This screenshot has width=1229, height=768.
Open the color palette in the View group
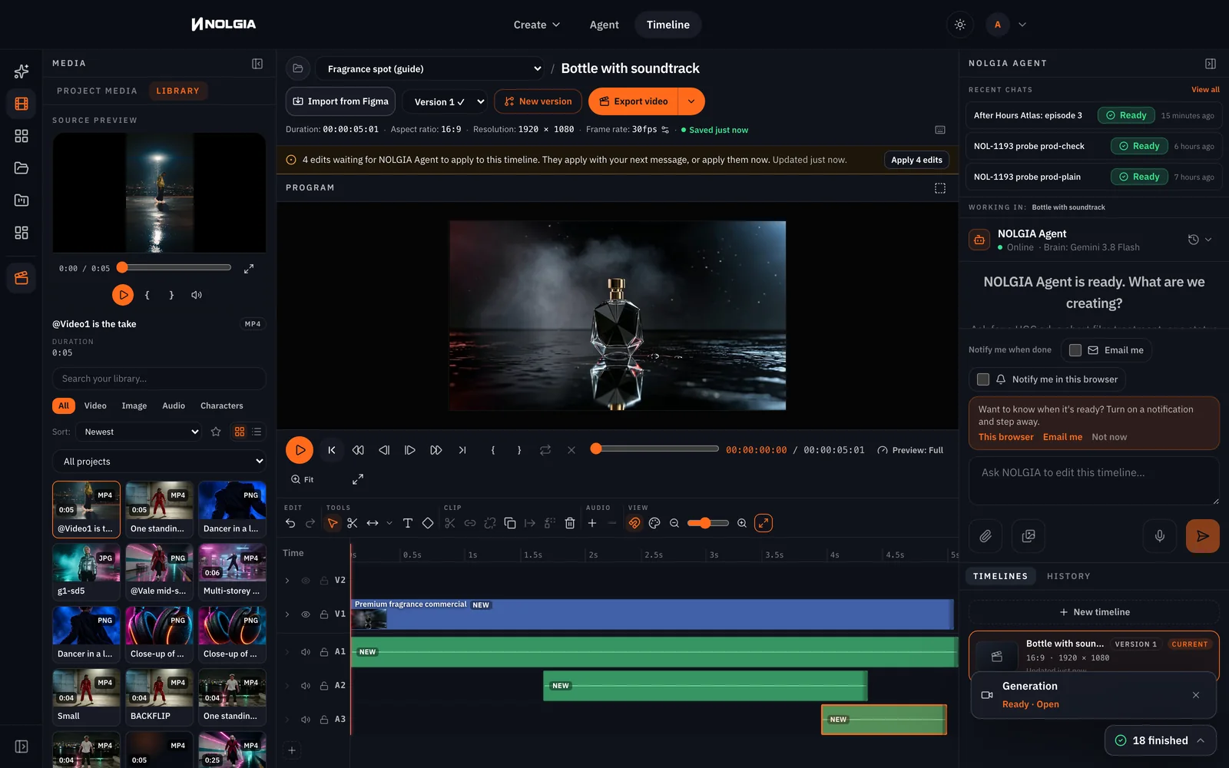pyautogui.click(x=654, y=523)
